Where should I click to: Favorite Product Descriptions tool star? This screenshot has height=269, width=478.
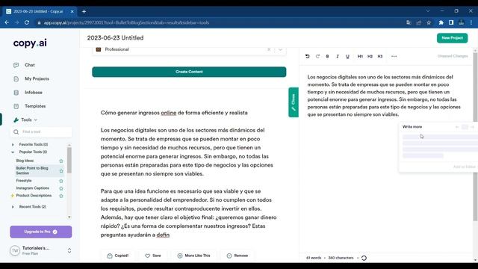[61, 196]
